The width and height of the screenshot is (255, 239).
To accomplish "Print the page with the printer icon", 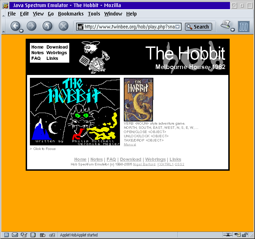I will click(225, 24).
